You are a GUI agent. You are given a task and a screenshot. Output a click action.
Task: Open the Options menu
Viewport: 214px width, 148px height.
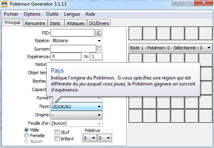pyautogui.click(x=32, y=14)
